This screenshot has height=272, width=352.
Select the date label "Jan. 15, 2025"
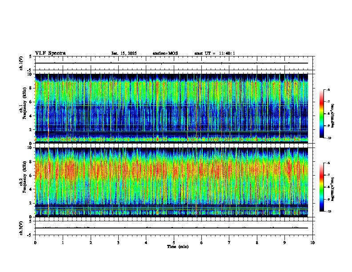pyautogui.click(x=124, y=53)
